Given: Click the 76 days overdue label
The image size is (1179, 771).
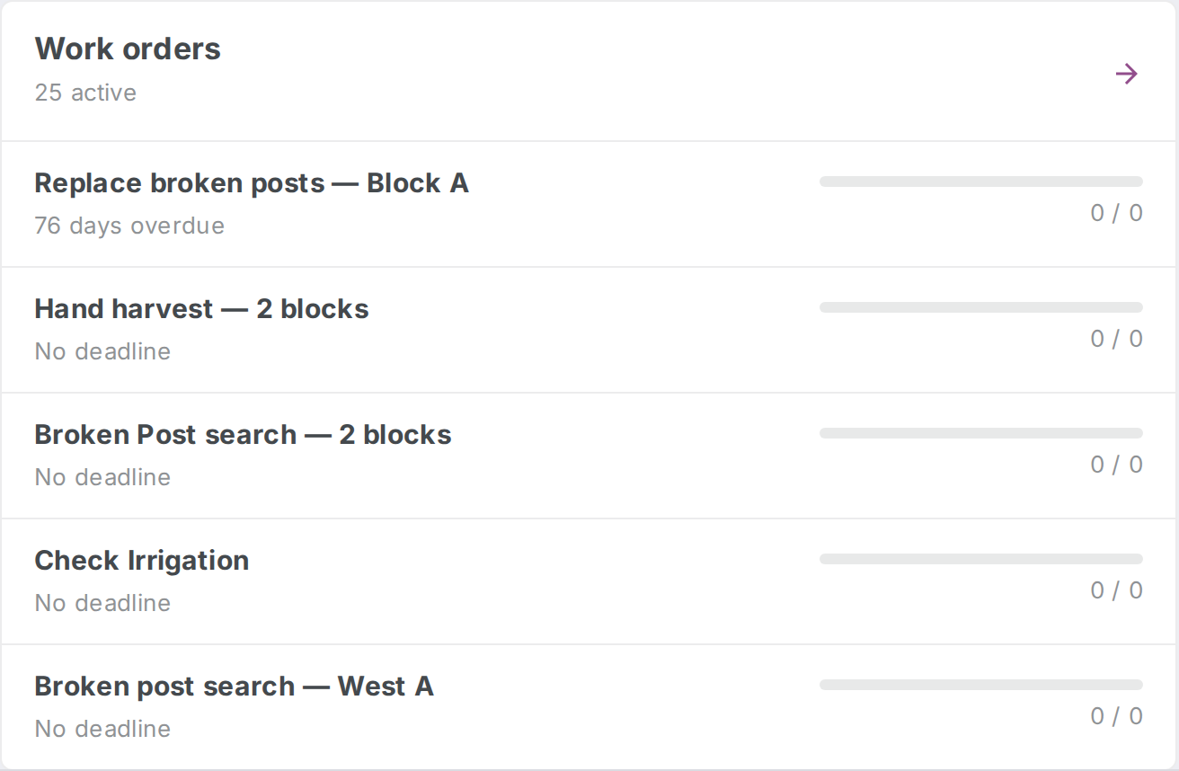Looking at the screenshot, I should tap(129, 226).
